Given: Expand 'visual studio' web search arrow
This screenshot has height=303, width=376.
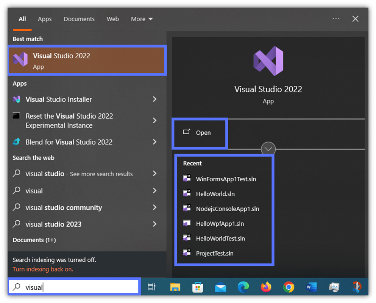Looking at the screenshot, I should coord(154,173).
